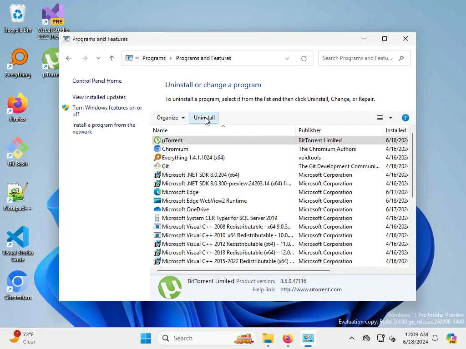The image size is (466, 349).
Task: Select Everything 1.4.1.1024 (x64) row
Action: (280, 157)
